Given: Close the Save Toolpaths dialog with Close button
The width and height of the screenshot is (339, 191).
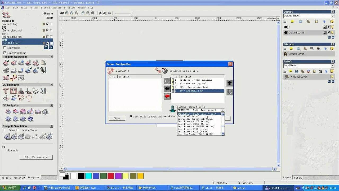Looking at the screenshot, I should pos(117,119).
